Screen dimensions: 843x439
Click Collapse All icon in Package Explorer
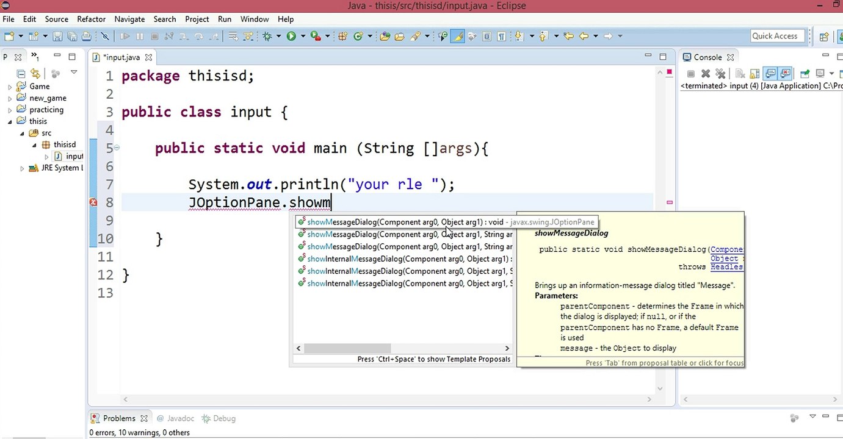20,73
